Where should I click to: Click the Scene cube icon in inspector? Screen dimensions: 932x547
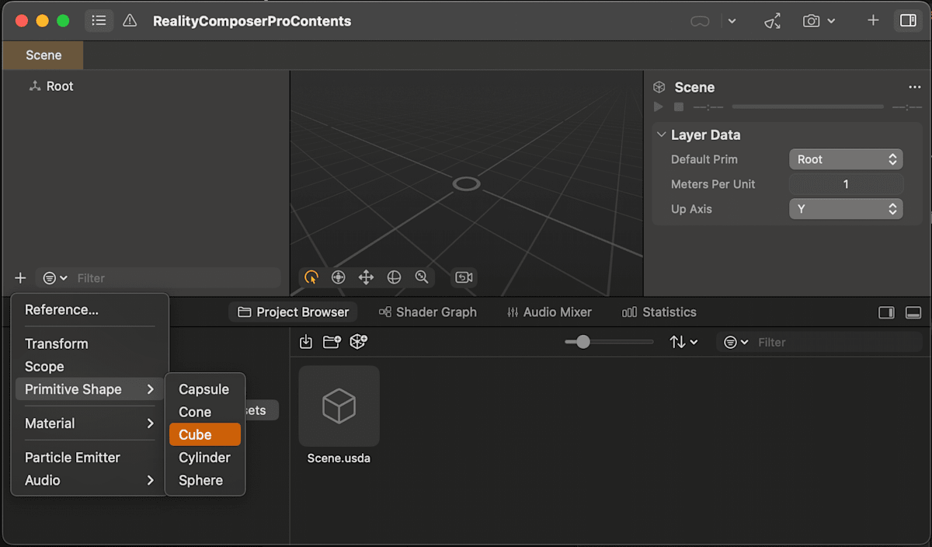coord(659,87)
